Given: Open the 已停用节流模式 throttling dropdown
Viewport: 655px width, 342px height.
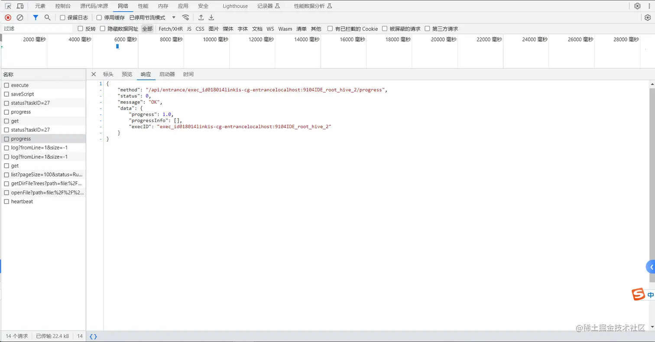Looking at the screenshot, I should coord(152,18).
